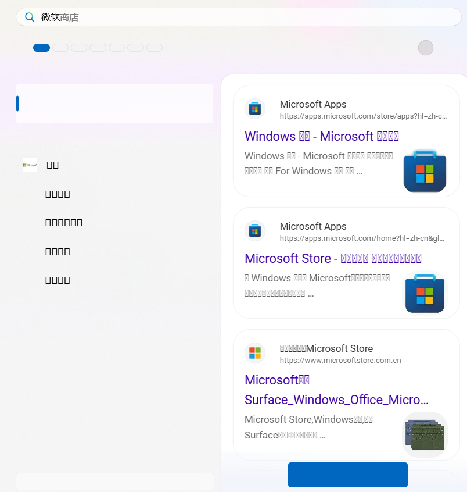The width and height of the screenshot is (467, 492).
Task: Select the highlighted blue pill tab
Action: click(x=41, y=48)
